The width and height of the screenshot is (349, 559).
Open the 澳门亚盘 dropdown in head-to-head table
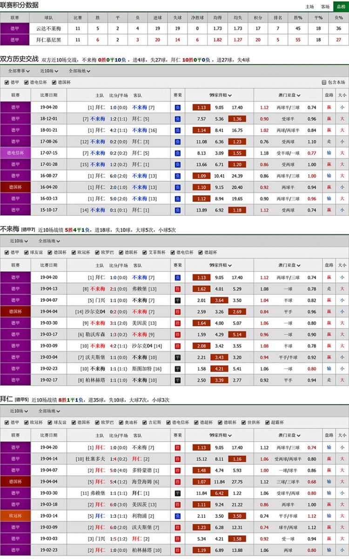click(x=289, y=95)
